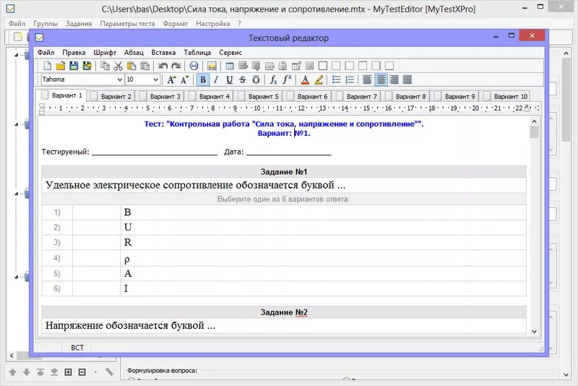This screenshot has width=578, height=386.
Task: Open the Абзац menu
Action: (x=134, y=52)
